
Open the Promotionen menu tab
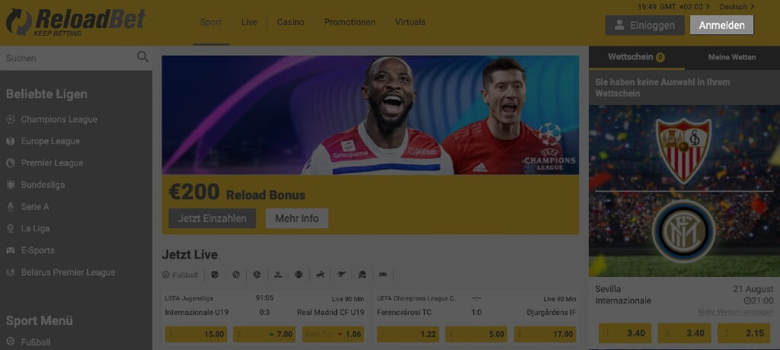click(350, 22)
